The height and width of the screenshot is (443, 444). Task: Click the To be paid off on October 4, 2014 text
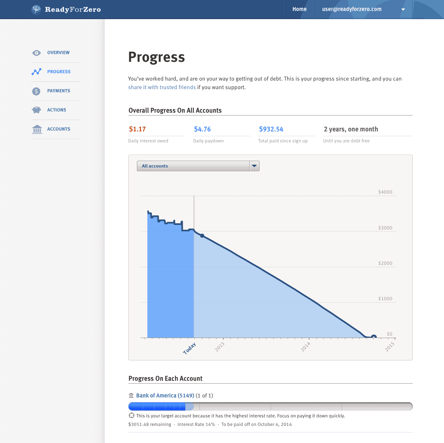point(257,424)
